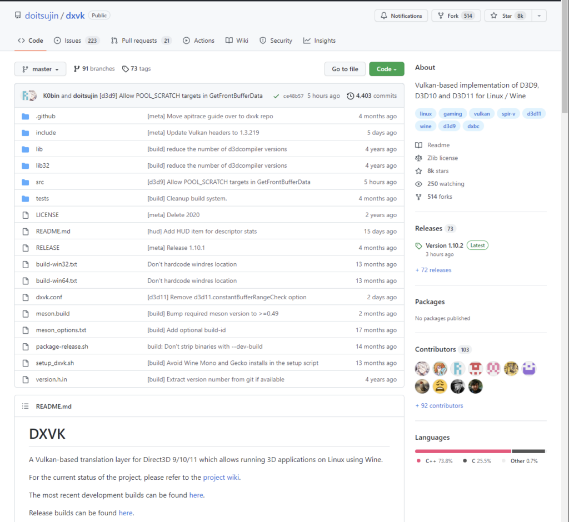Open the master branch dropdown
The width and height of the screenshot is (569, 522).
click(40, 69)
